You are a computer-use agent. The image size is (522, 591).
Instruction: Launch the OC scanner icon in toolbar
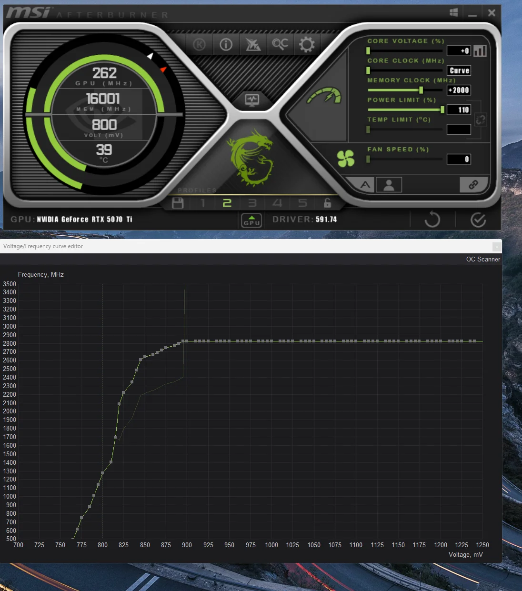coord(280,45)
